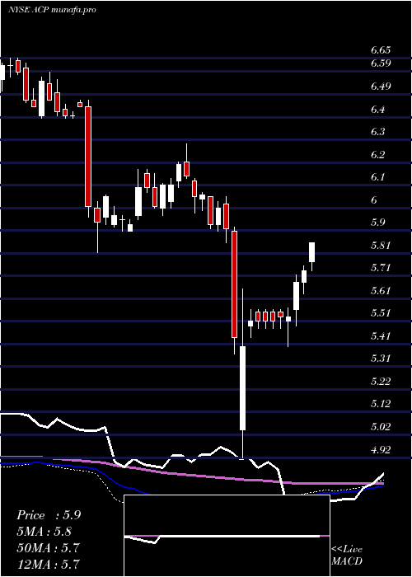Click the '12MA : 5.7' readout
This screenshot has height=577, width=412.
[48, 564]
